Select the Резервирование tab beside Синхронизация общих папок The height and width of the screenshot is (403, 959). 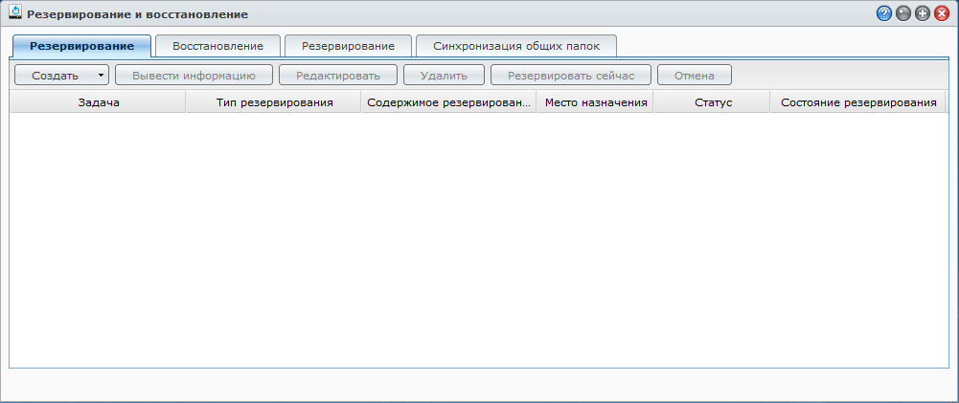(348, 46)
